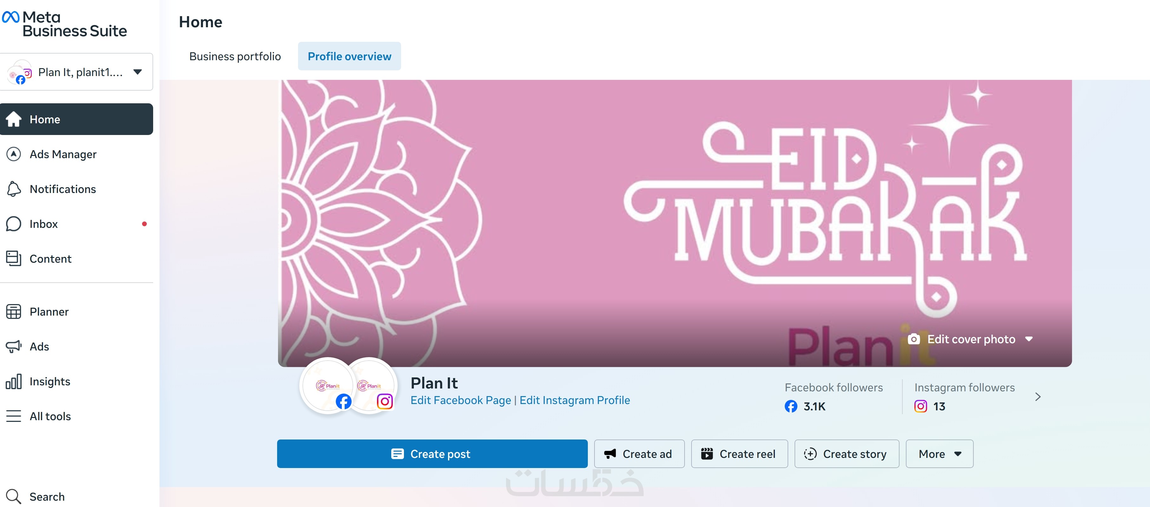
Task: Click the Facebook profile picture thumbnail
Action: pos(328,386)
